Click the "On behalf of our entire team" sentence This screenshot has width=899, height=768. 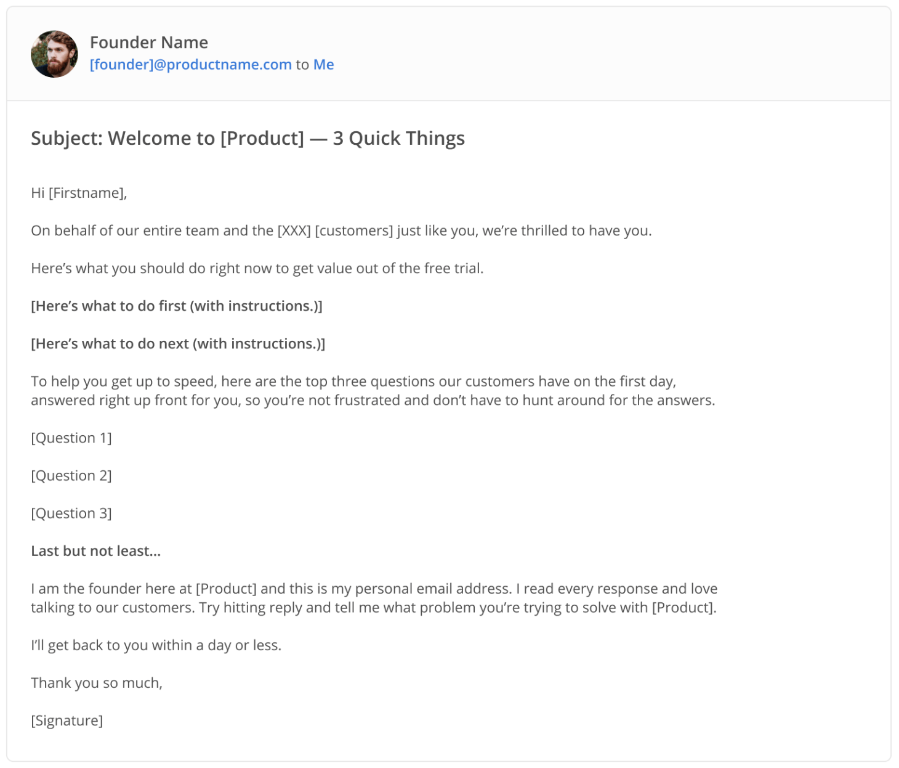[341, 231]
